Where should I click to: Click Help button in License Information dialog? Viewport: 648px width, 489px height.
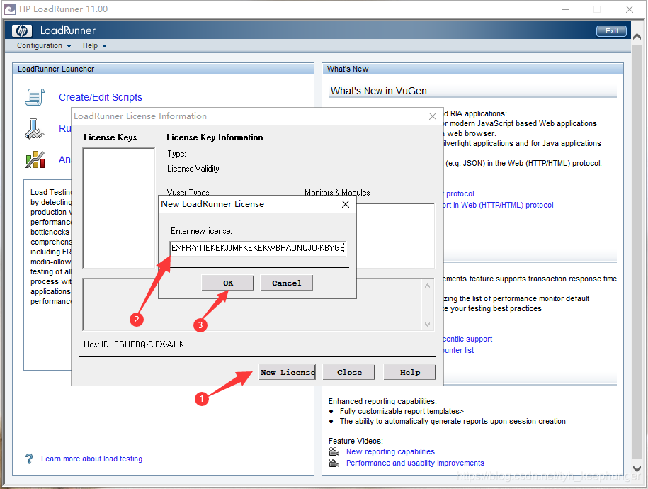coord(409,372)
